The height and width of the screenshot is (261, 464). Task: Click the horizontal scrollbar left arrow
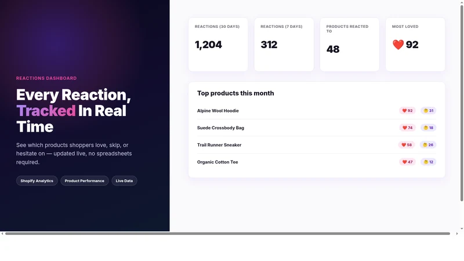(x=2, y=234)
